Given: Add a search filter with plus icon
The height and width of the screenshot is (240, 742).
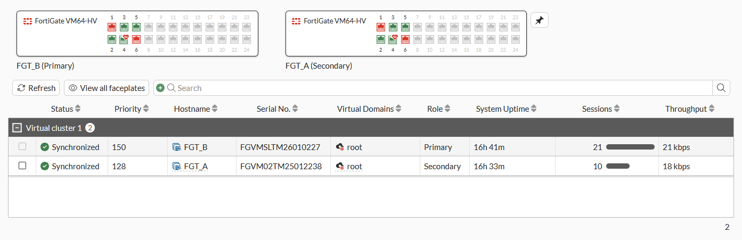Looking at the screenshot, I should 160,88.
